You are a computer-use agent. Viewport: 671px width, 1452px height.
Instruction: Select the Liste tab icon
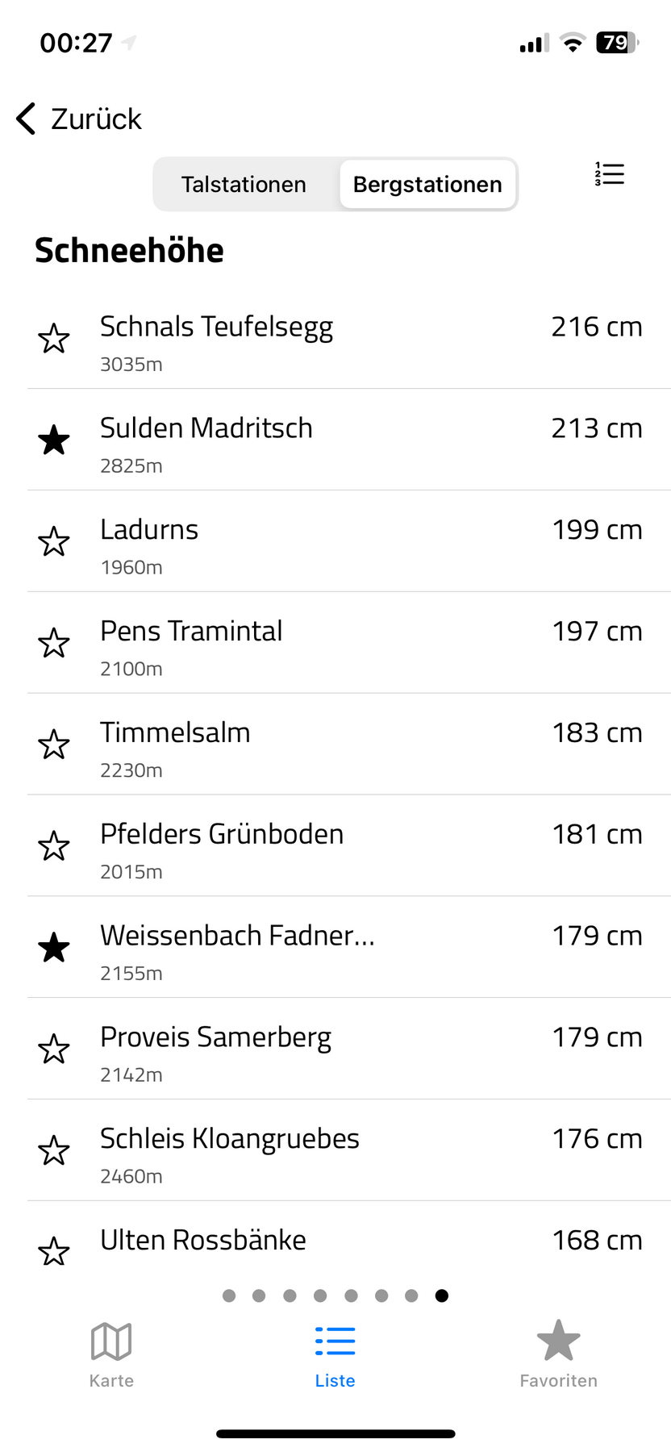click(335, 1341)
